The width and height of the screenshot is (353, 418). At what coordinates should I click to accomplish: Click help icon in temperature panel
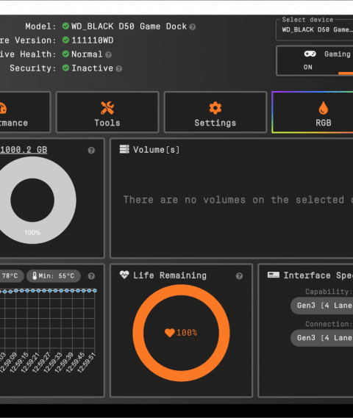[91, 276]
